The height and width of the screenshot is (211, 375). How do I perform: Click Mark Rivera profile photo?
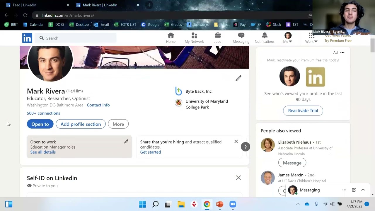click(50, 59)
